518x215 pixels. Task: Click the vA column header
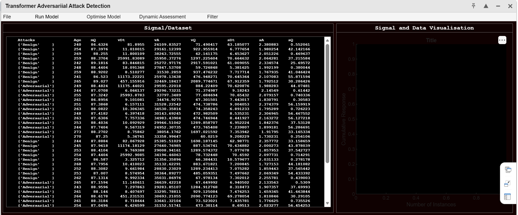(x=157, y=40)
